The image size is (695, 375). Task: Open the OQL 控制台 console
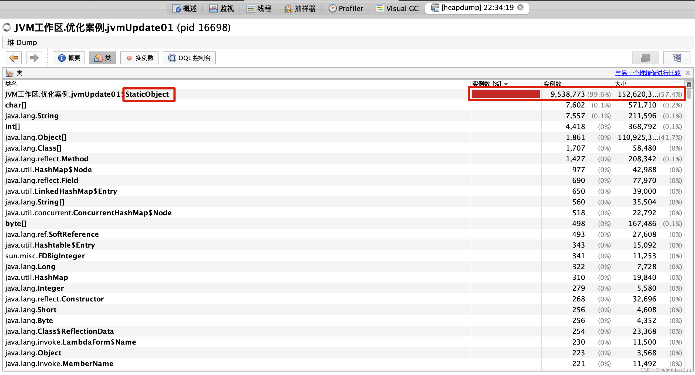[x=189, y=58]
